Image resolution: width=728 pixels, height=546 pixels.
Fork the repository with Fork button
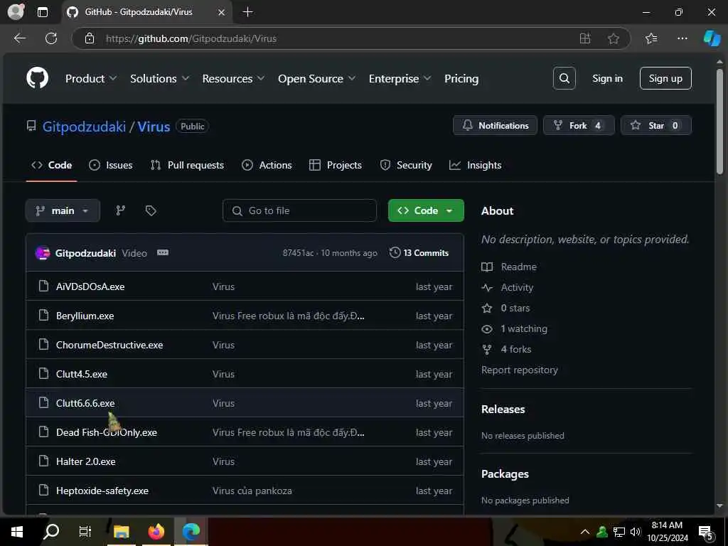click(579, 125)
